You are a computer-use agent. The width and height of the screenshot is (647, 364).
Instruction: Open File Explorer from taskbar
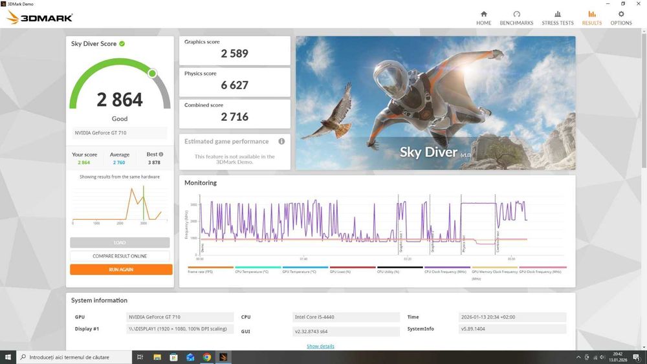point(157,357)
